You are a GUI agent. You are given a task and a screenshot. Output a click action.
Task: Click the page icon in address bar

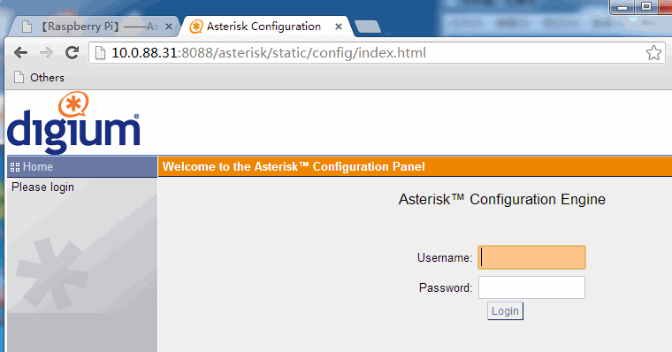pyautogui.click(x=100, y=53)
